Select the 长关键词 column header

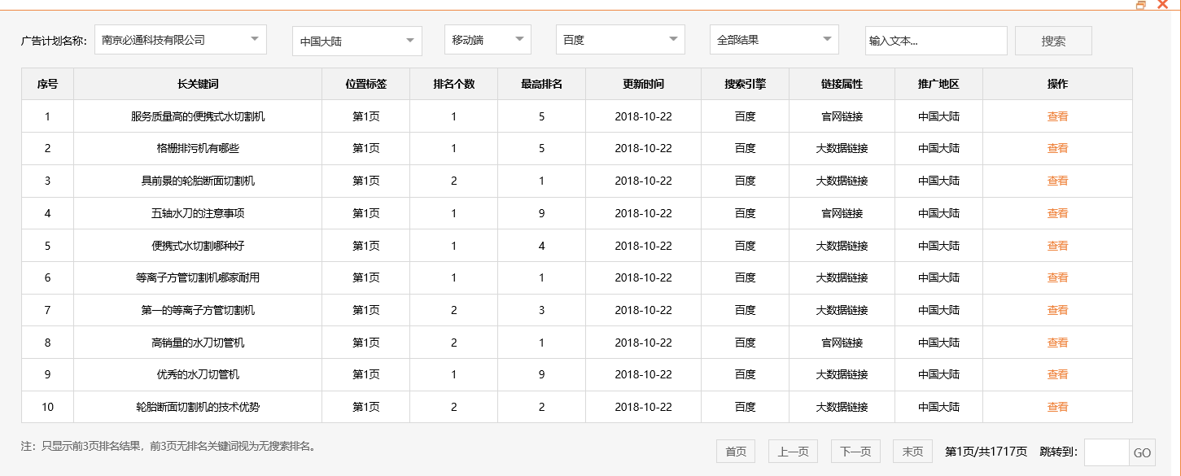pos(199,83)
